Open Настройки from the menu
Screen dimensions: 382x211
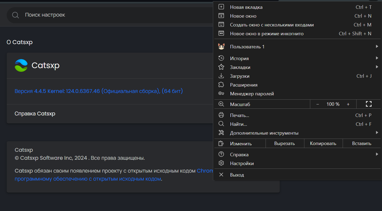coord(297,163)
